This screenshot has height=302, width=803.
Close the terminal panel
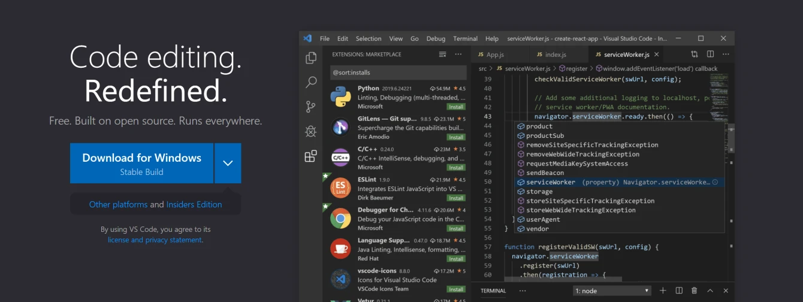click(726, 291)
